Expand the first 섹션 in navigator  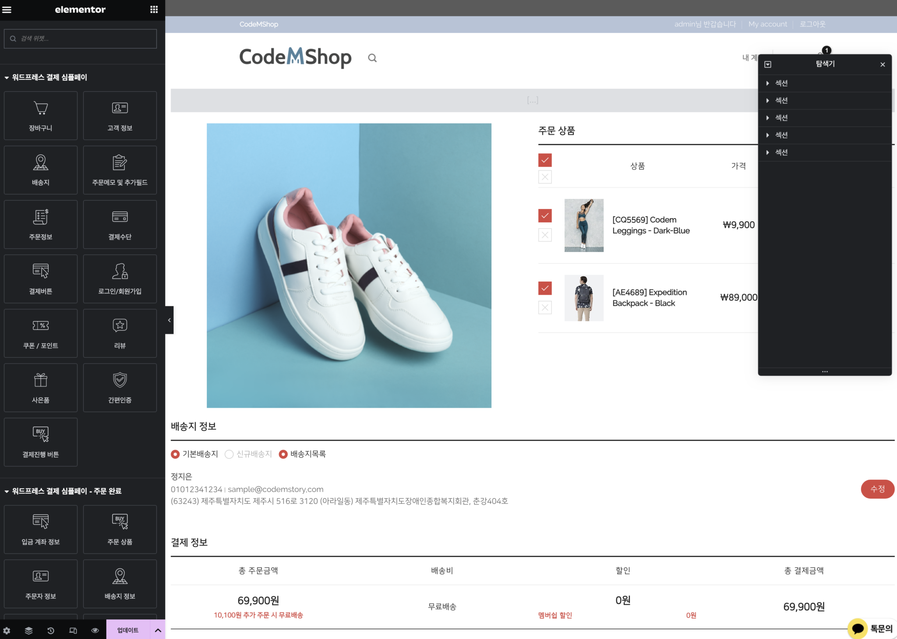767,83
